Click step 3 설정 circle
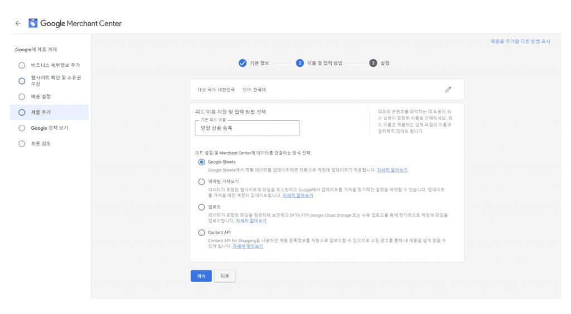 373,63
